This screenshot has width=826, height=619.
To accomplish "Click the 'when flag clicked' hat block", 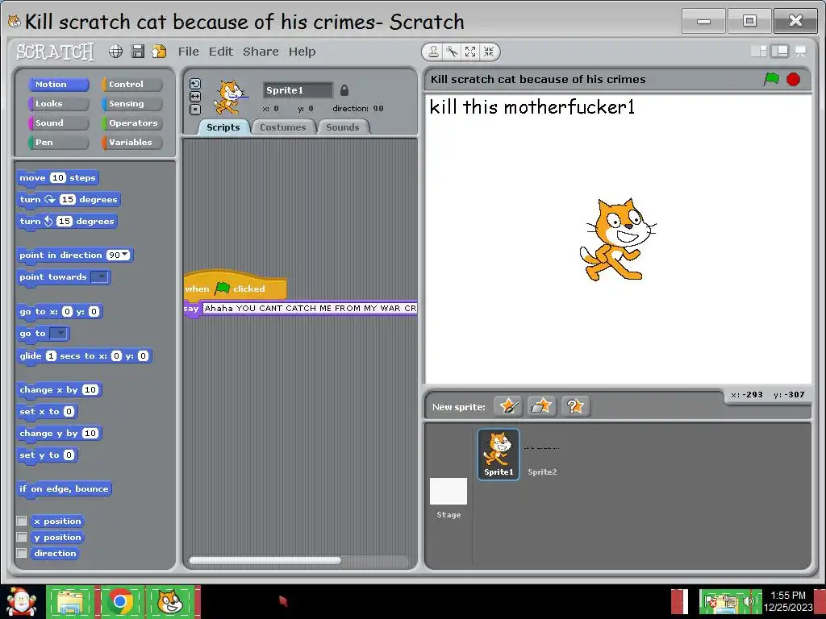I will pos(235,286).
